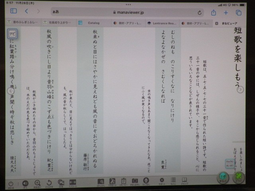Tap the とりけす undo arrow icon
The height and width of the screenshot is (191, 255).
[49, 183]
